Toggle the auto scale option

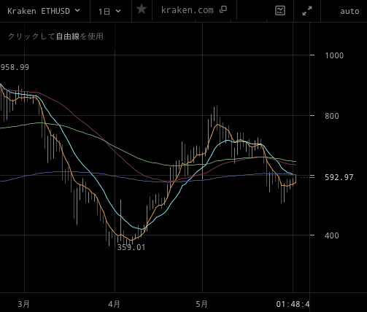tap(349, 11)
